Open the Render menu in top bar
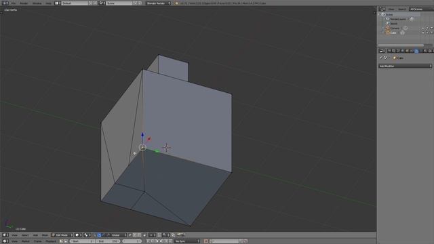Viewport: 434px width, 244px height. point(24,3)
